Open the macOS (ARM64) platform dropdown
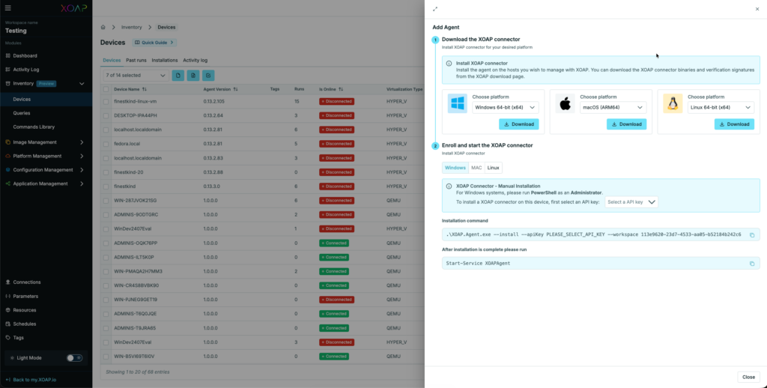Image resolution: width=767 pixels, height=388 pixels. coord(614,107)
